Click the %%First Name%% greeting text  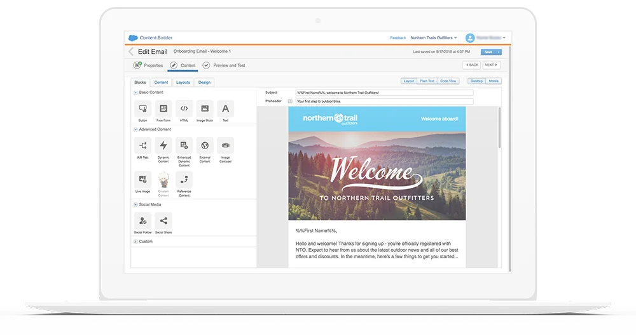(316, 230)
